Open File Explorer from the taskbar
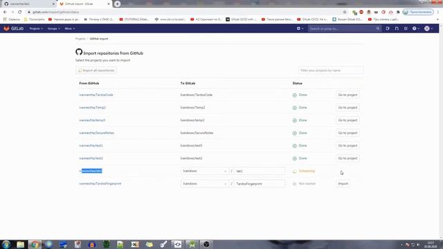Viewport: 443px width, 249px height. (x=20, y=244)
